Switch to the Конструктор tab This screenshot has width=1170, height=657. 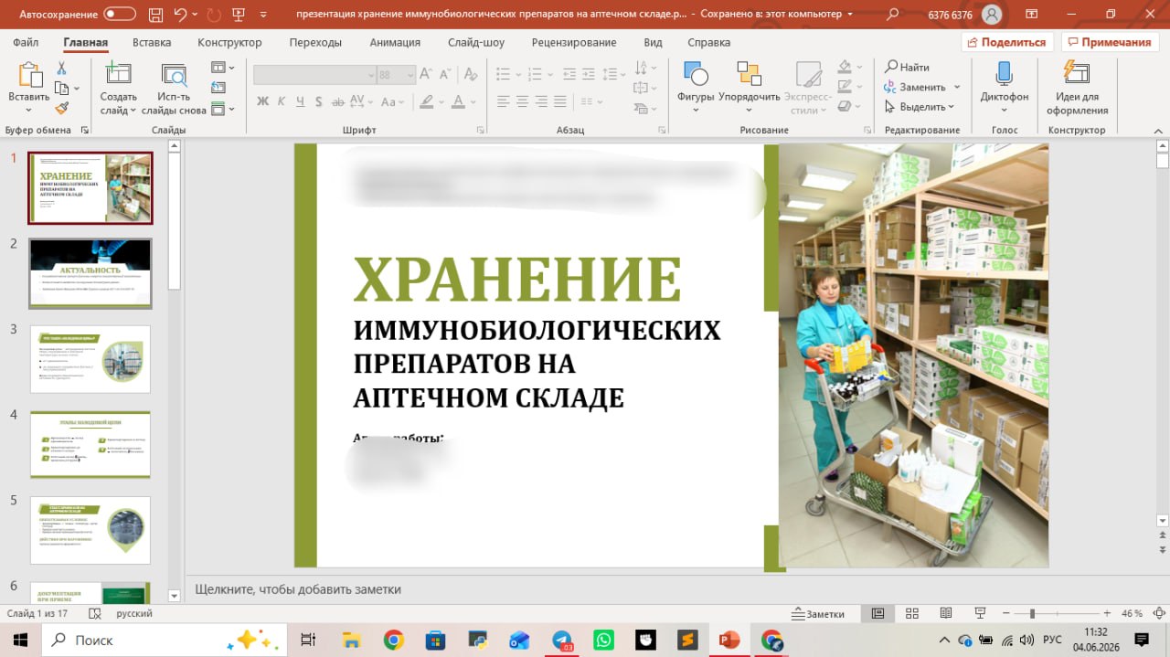pos(229,43)
